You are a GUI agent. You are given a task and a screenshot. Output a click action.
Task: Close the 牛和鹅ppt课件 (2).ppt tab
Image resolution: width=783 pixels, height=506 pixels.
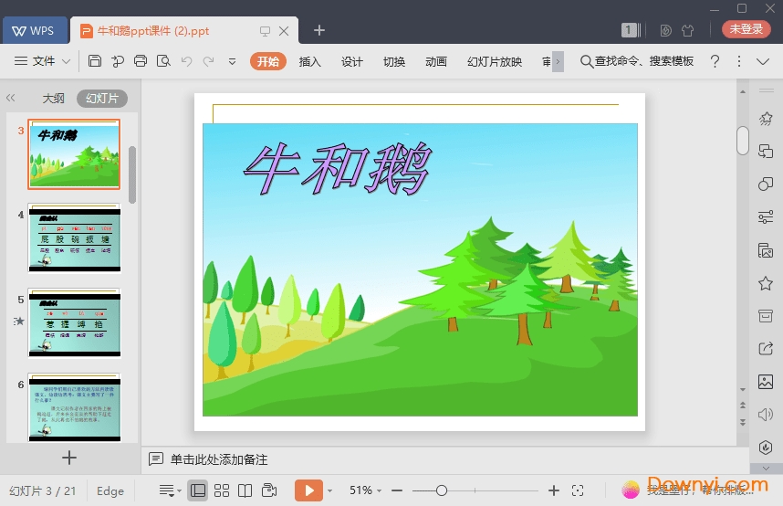[x=284, y=31]
